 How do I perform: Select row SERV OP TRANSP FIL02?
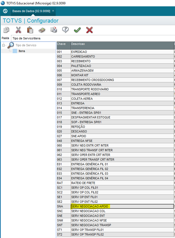(x=115, y=234)
